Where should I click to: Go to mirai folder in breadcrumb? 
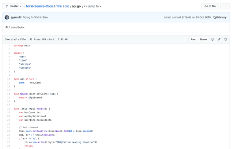[59, 6]
